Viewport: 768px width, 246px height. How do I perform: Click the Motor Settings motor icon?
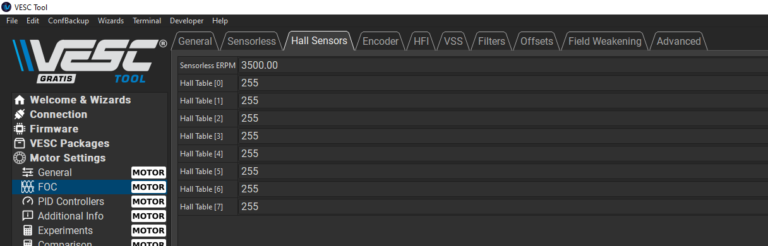point(20,158)
